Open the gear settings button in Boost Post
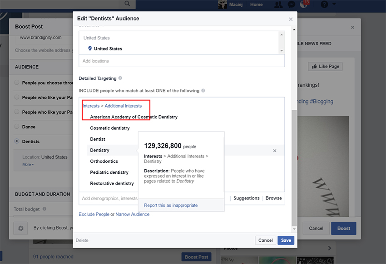 (21, 228)
